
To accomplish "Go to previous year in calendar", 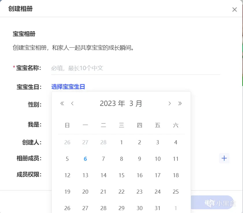I will click(62, 103).
